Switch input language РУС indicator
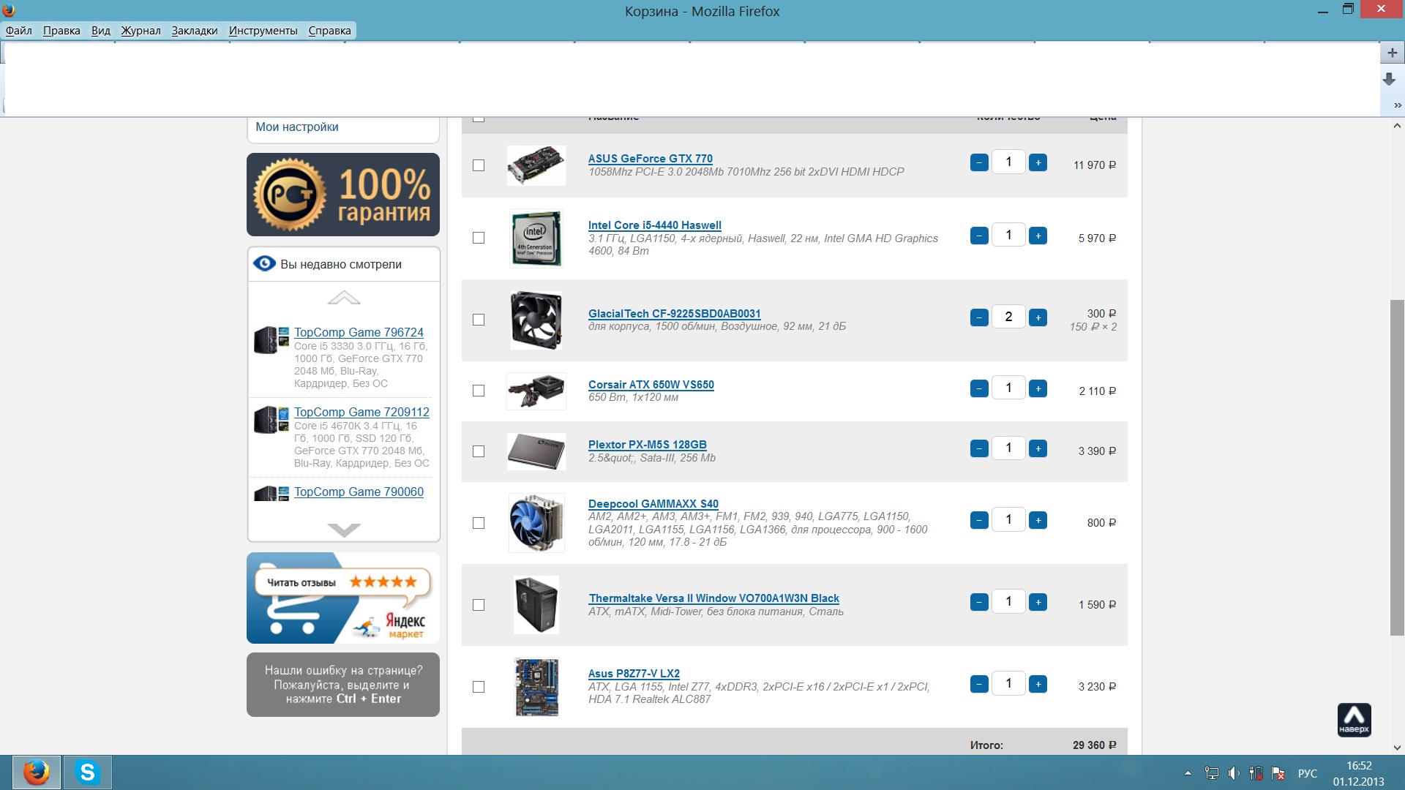 [x=1307, y=773]
